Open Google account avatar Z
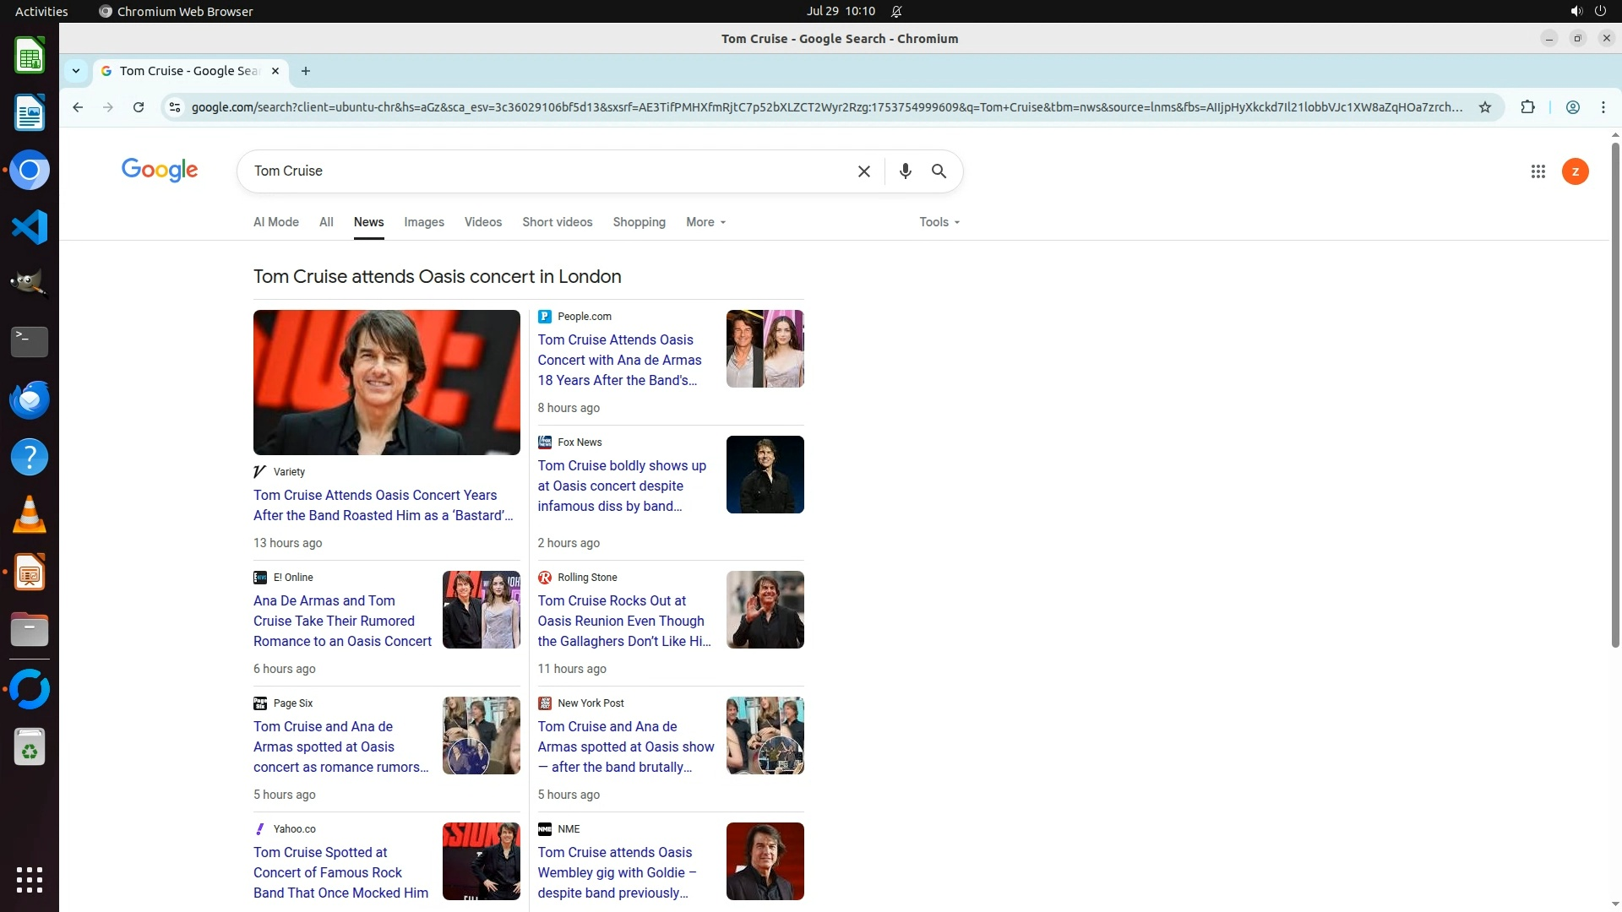Image resolution: width=1622 pixels, height=912 pixels. pyautogui.click(x=1575, y=171)
